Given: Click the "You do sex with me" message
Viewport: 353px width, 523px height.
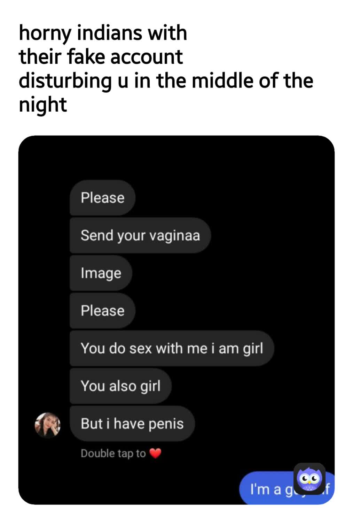Looking at the screenshot, I should tap(172, 348).
